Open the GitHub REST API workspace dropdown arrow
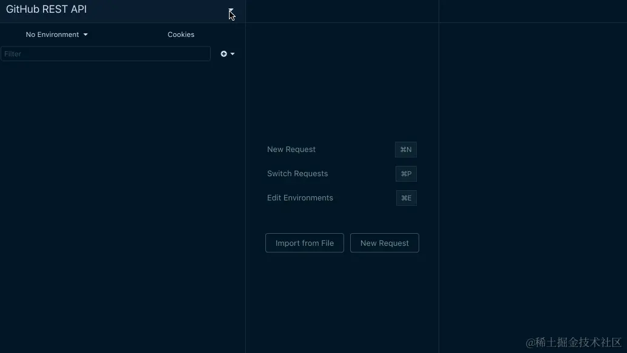Viewport: 627px width, 353px height. [x=231, y=10]
